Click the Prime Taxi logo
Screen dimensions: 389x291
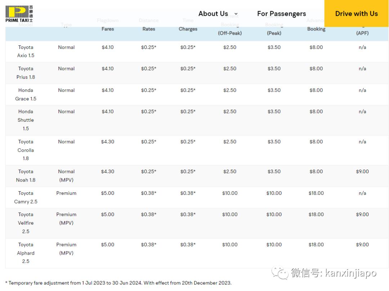[19, 14]
